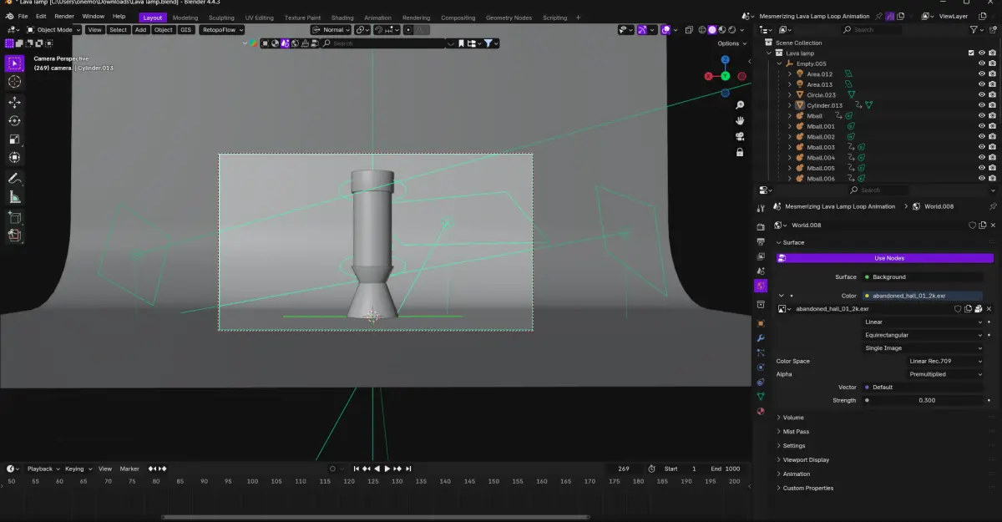This screenshot has height=522, width=1002.
Task: Collapse the Empty.005 hierarchy
Action: tap(779, 63)
